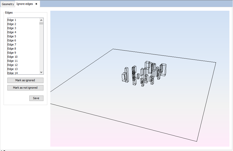Select Edge 12 in the list
Screen dimensions: 233x151
[13, 65]
